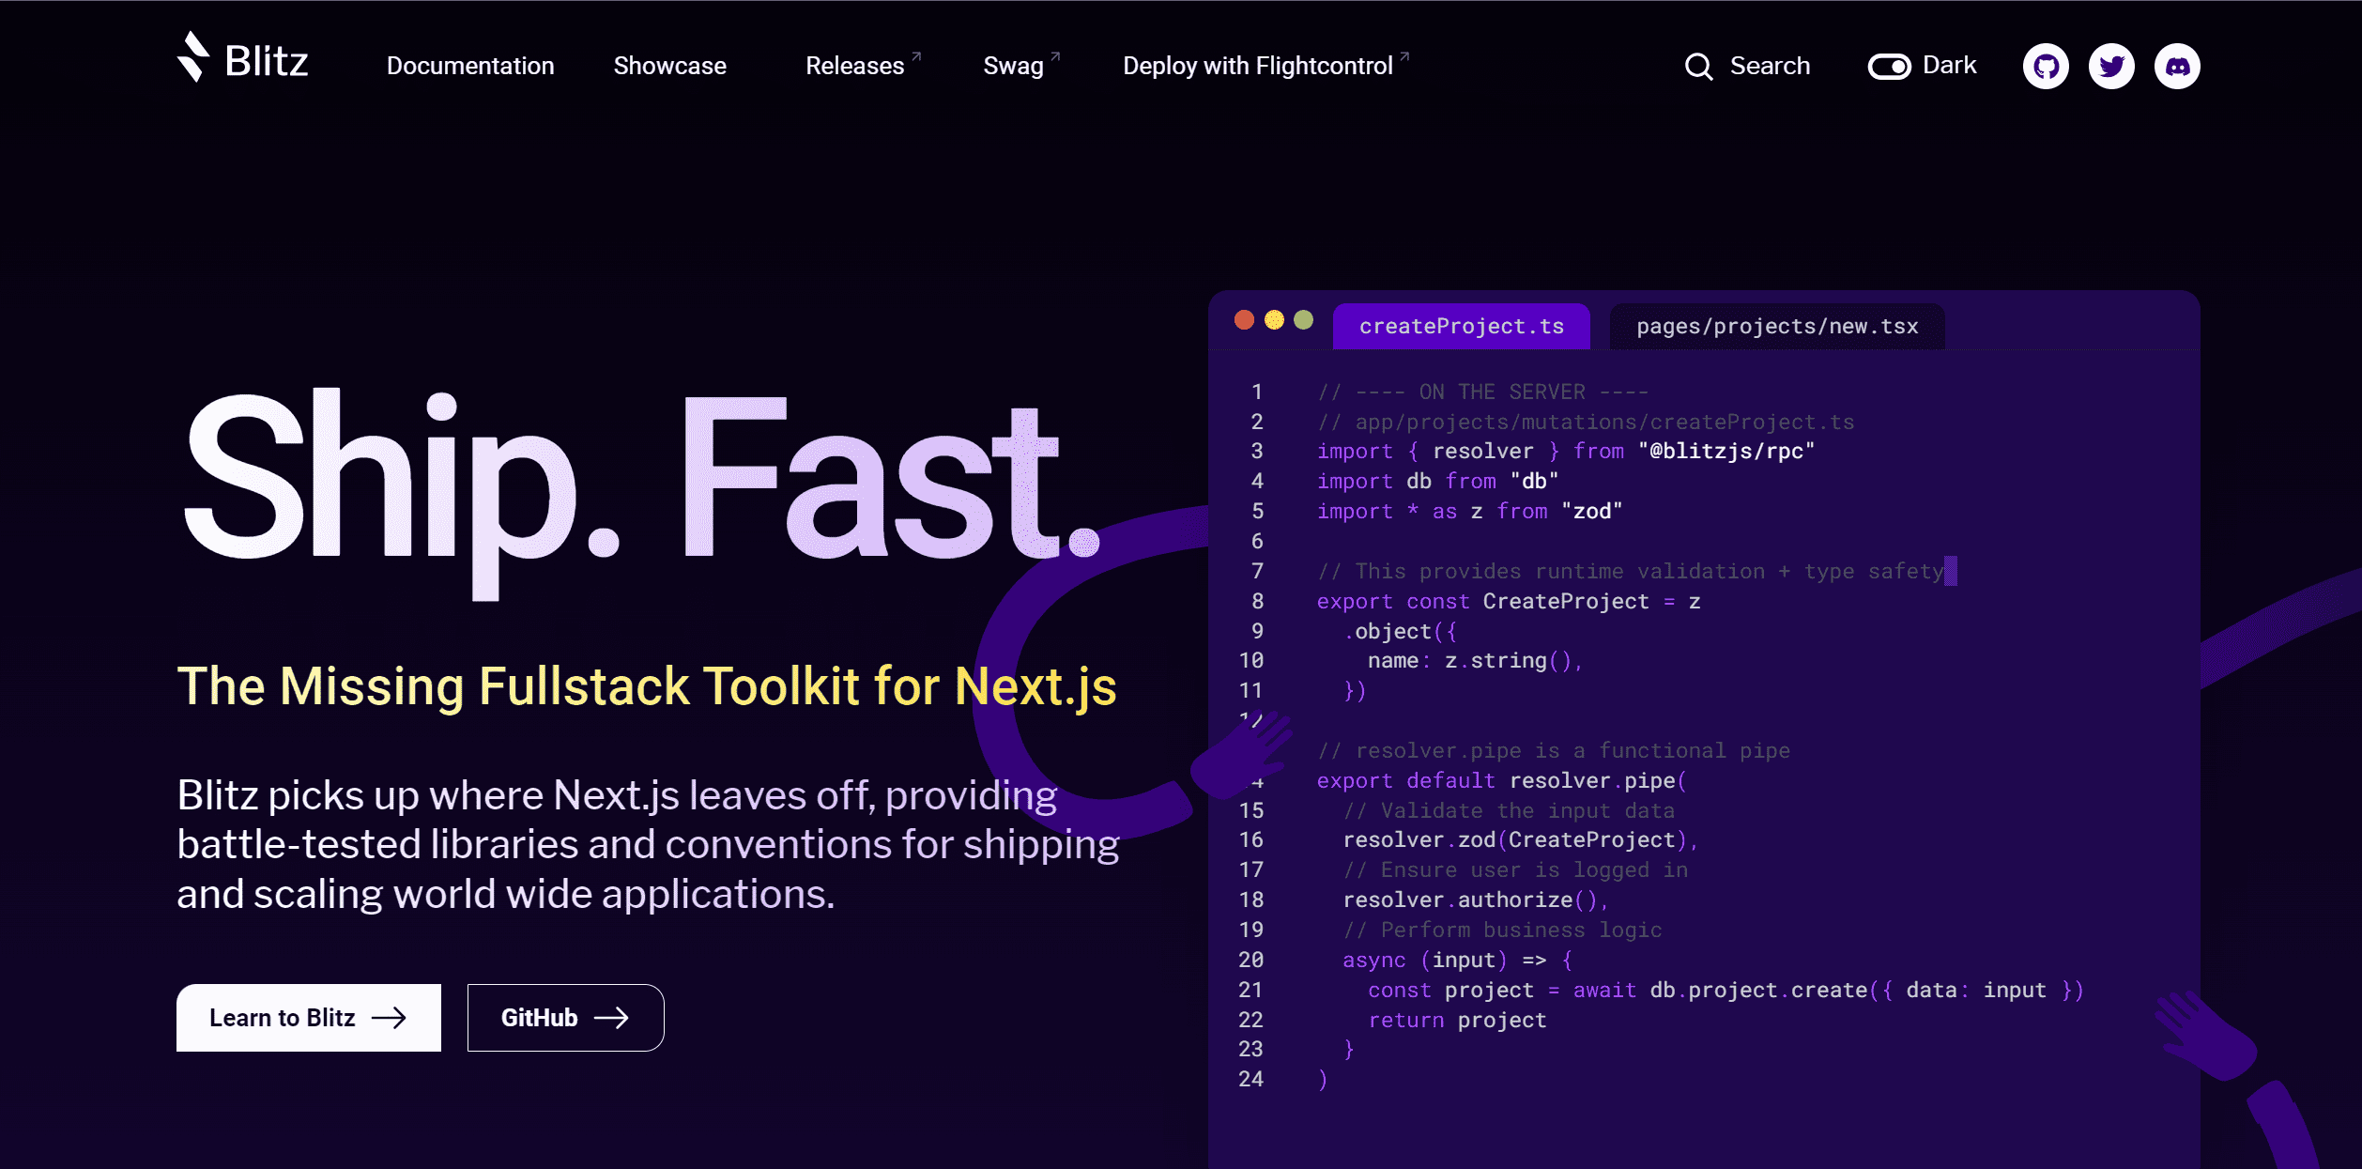Open the Releases external link

(864, 66)
